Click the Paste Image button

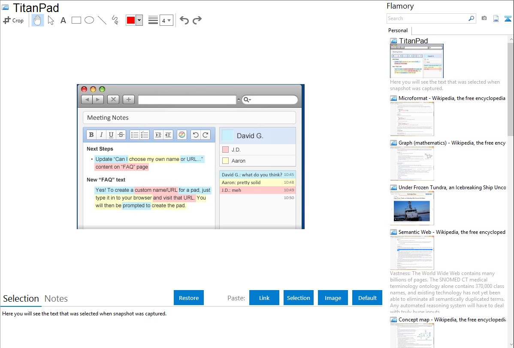point(333,298)
